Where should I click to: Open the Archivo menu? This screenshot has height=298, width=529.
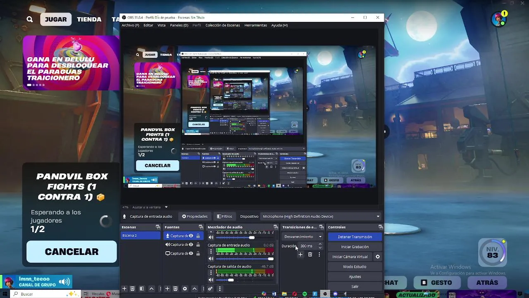pyautogui.click(x=130, y=25)
